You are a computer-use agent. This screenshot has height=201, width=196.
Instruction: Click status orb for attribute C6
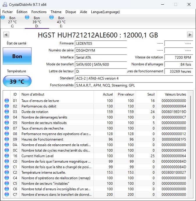coord(7,189)
